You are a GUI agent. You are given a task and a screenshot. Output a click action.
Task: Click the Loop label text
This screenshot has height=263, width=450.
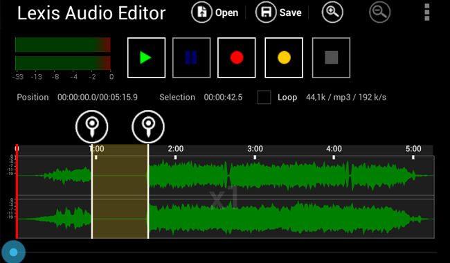point(287,97)
